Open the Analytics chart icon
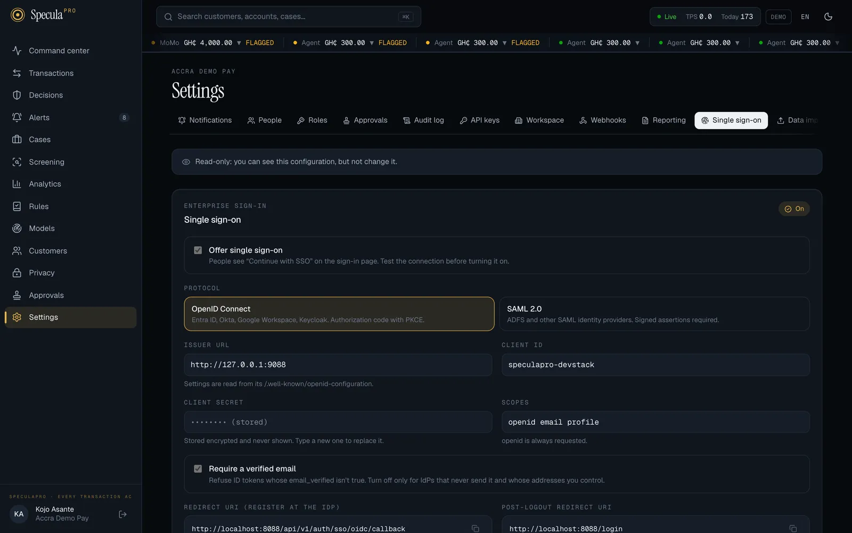This screenshot has height=533, width=852. [17, 184]
